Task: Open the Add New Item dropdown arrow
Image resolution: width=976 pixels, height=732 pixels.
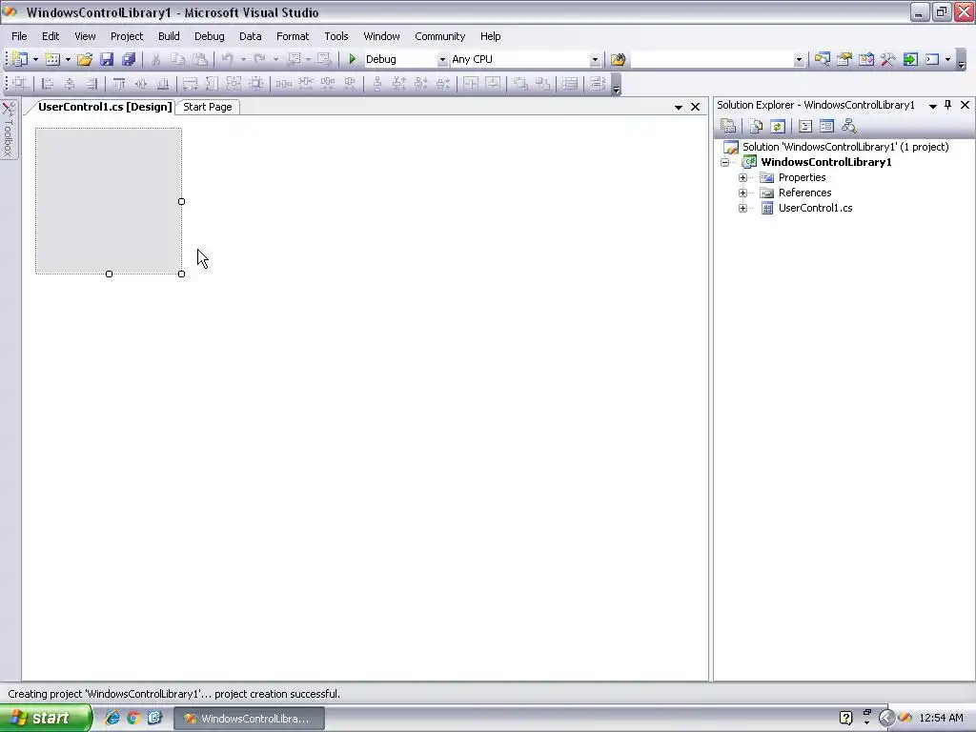Action: (x=68, y=60)
